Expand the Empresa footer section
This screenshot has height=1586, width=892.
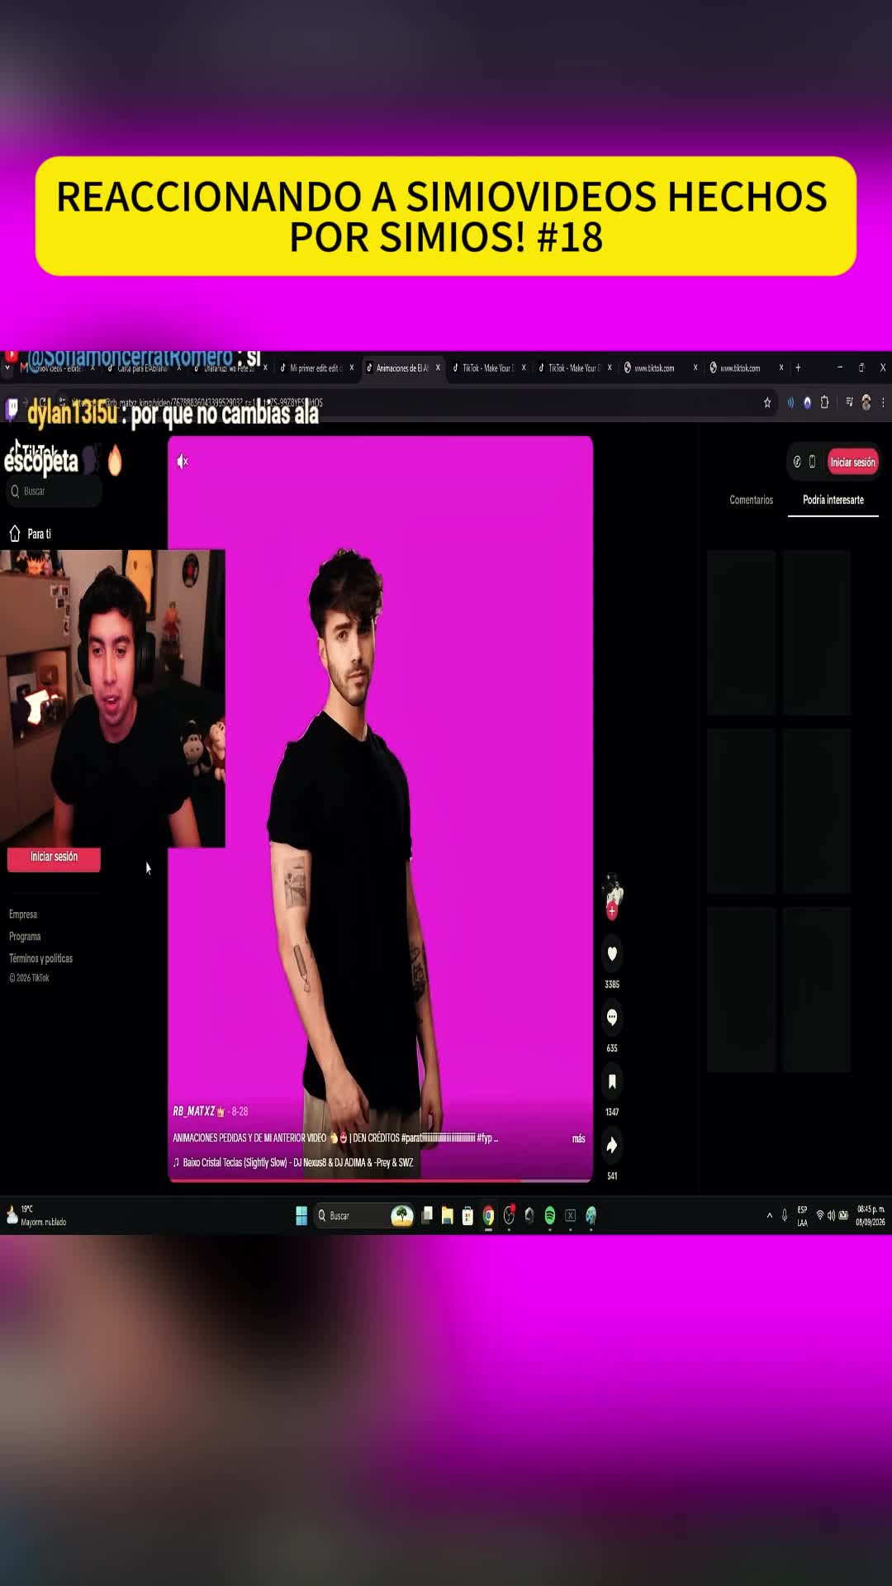coord(23,914)
